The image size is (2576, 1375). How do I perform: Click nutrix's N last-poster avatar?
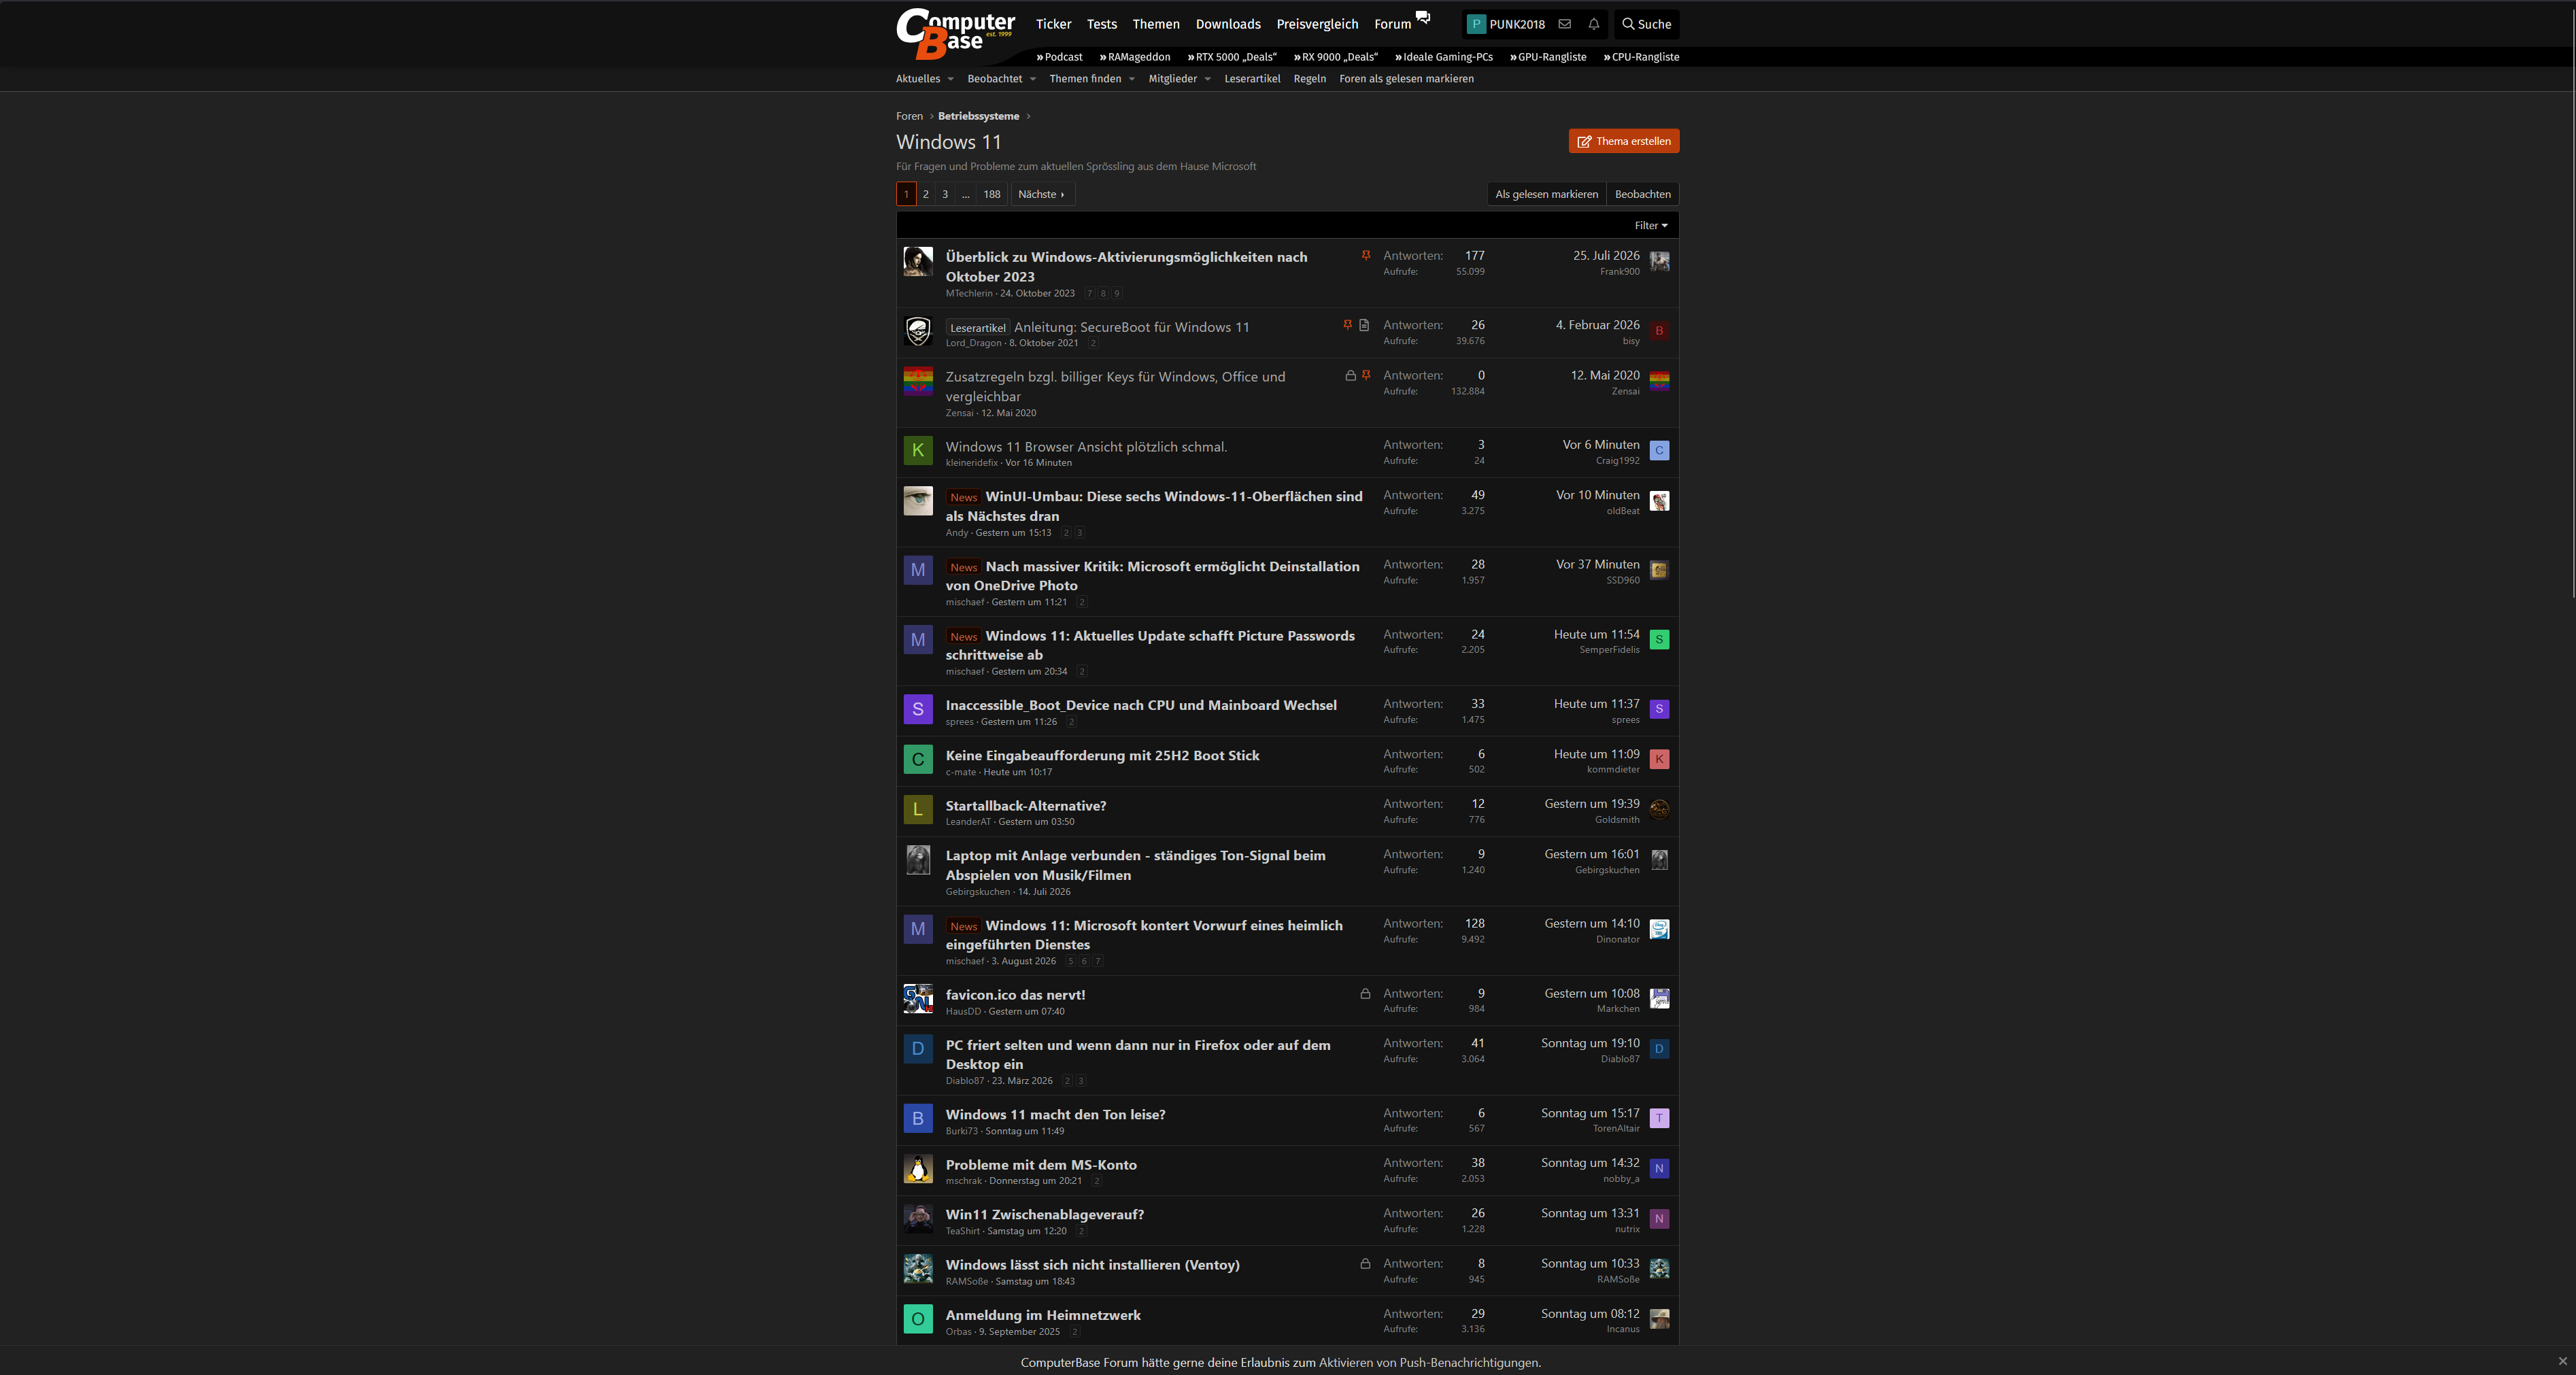1659,1218
